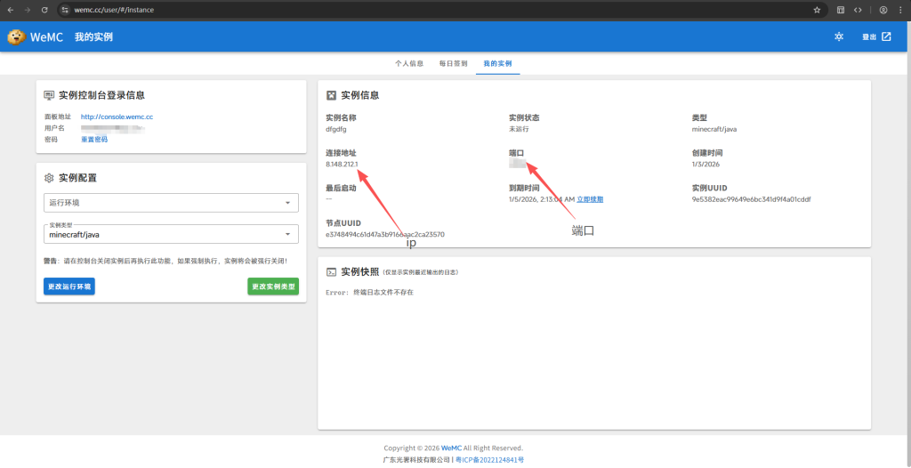Toggle the theme brightness sun icon
This screenshot has height=468, width=911.
click(x=838, y=36)
